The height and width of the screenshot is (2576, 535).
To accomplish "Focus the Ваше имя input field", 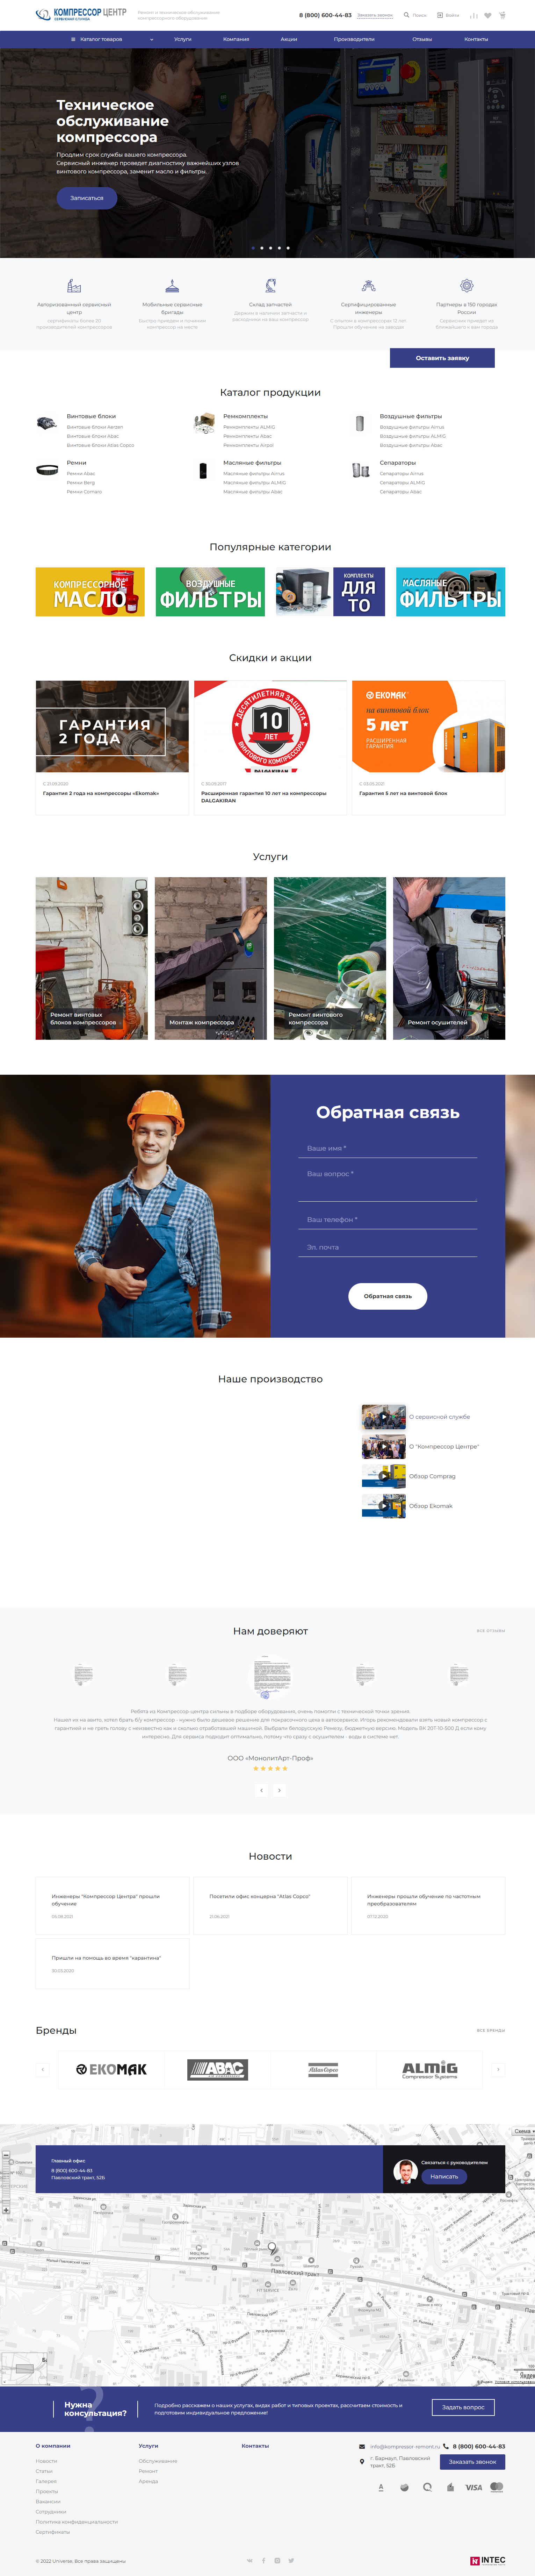I will click(x=388, y=1148).
